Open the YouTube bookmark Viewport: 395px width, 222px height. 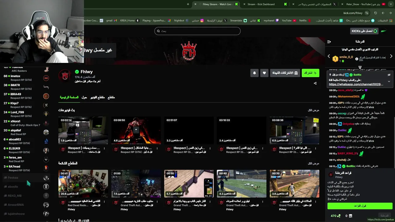point(289,21)
